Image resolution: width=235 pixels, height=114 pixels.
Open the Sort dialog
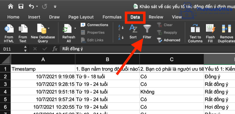pyautogui.click(x=133, y=32)
